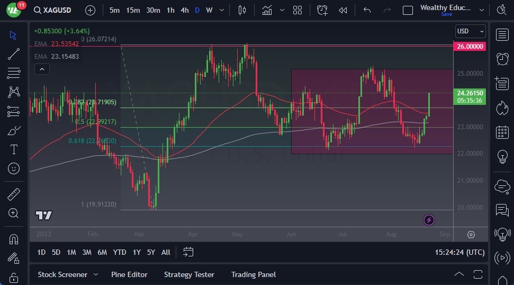
Task: Toggle lock all drawings padlock
Action: [x=14, y=278]
